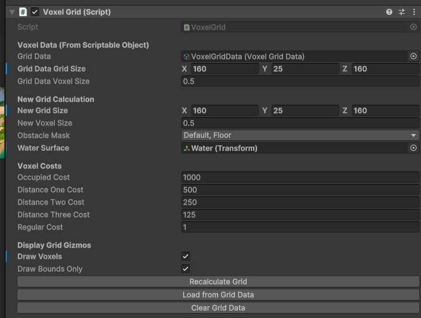Click the Clear Grid Data button
Viewport: 421px width, 318px height.
218,308
